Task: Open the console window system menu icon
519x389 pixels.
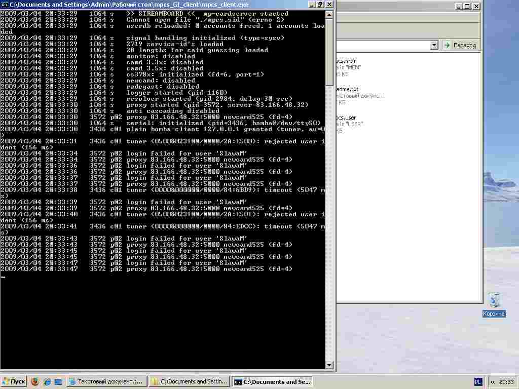Action: [5, 4]
